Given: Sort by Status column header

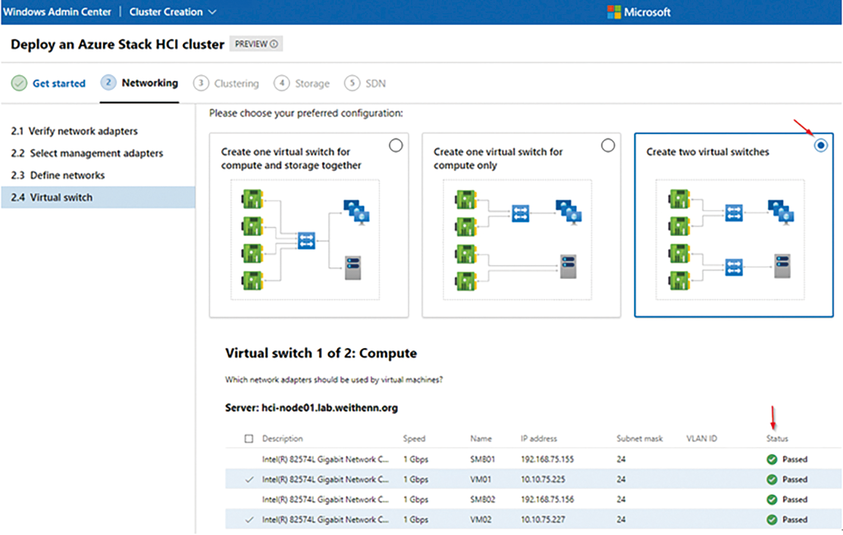Looking at the screenshot, I should click(777, 439).
